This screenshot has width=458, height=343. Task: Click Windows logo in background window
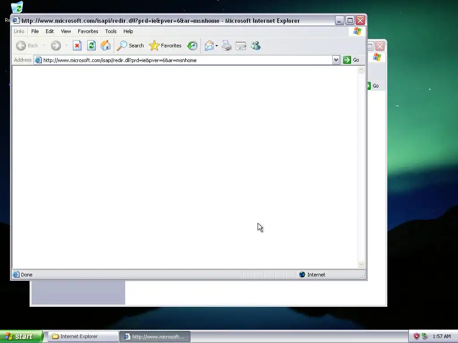tap(377, 57)
